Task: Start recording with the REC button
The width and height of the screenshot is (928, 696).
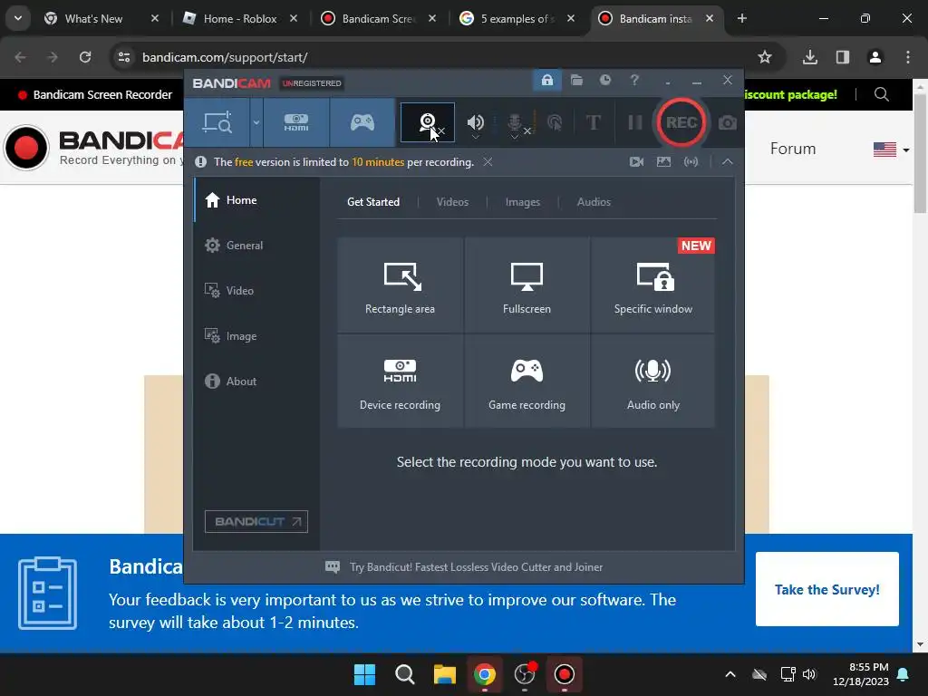Action: coord(681,122)
